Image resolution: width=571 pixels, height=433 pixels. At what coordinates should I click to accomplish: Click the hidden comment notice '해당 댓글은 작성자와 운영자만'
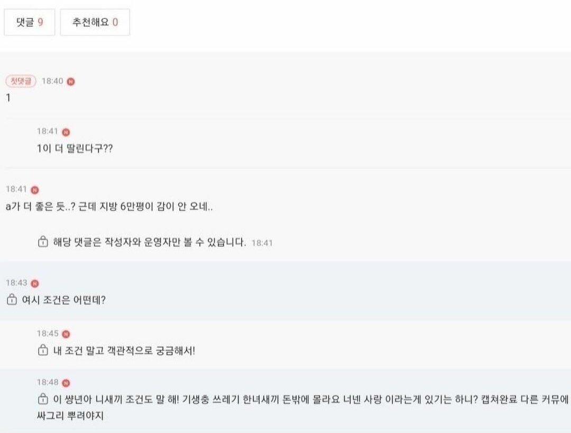(149, 242)
